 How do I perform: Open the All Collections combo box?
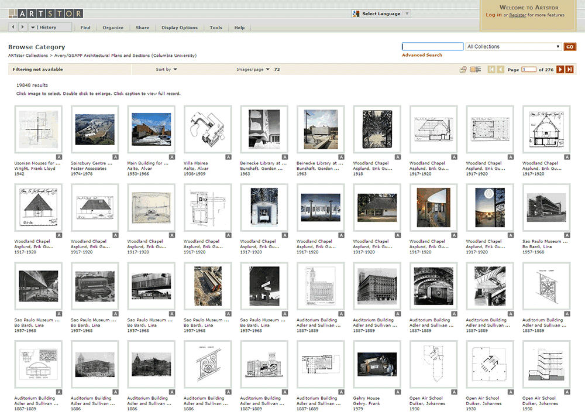514,47
